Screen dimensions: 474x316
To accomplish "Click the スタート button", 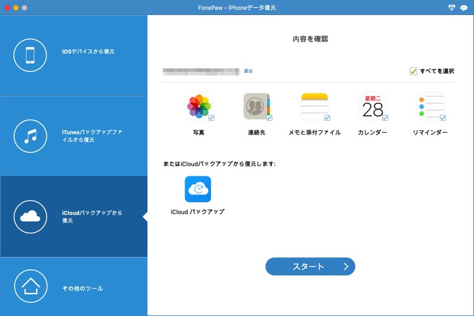I will [x=310, y=267].
